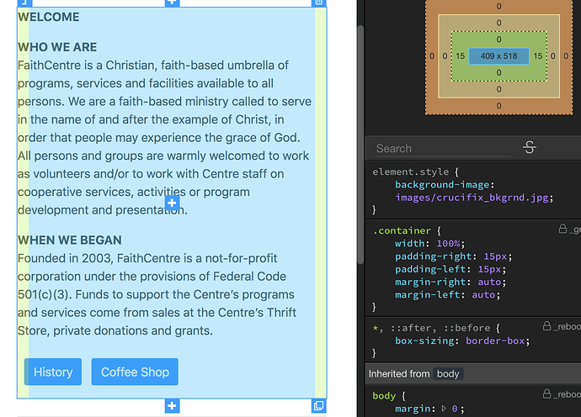Screen dimensions: 581x417
Task: Click the plus handle in the middle of the text block
Action: [172, 203]
